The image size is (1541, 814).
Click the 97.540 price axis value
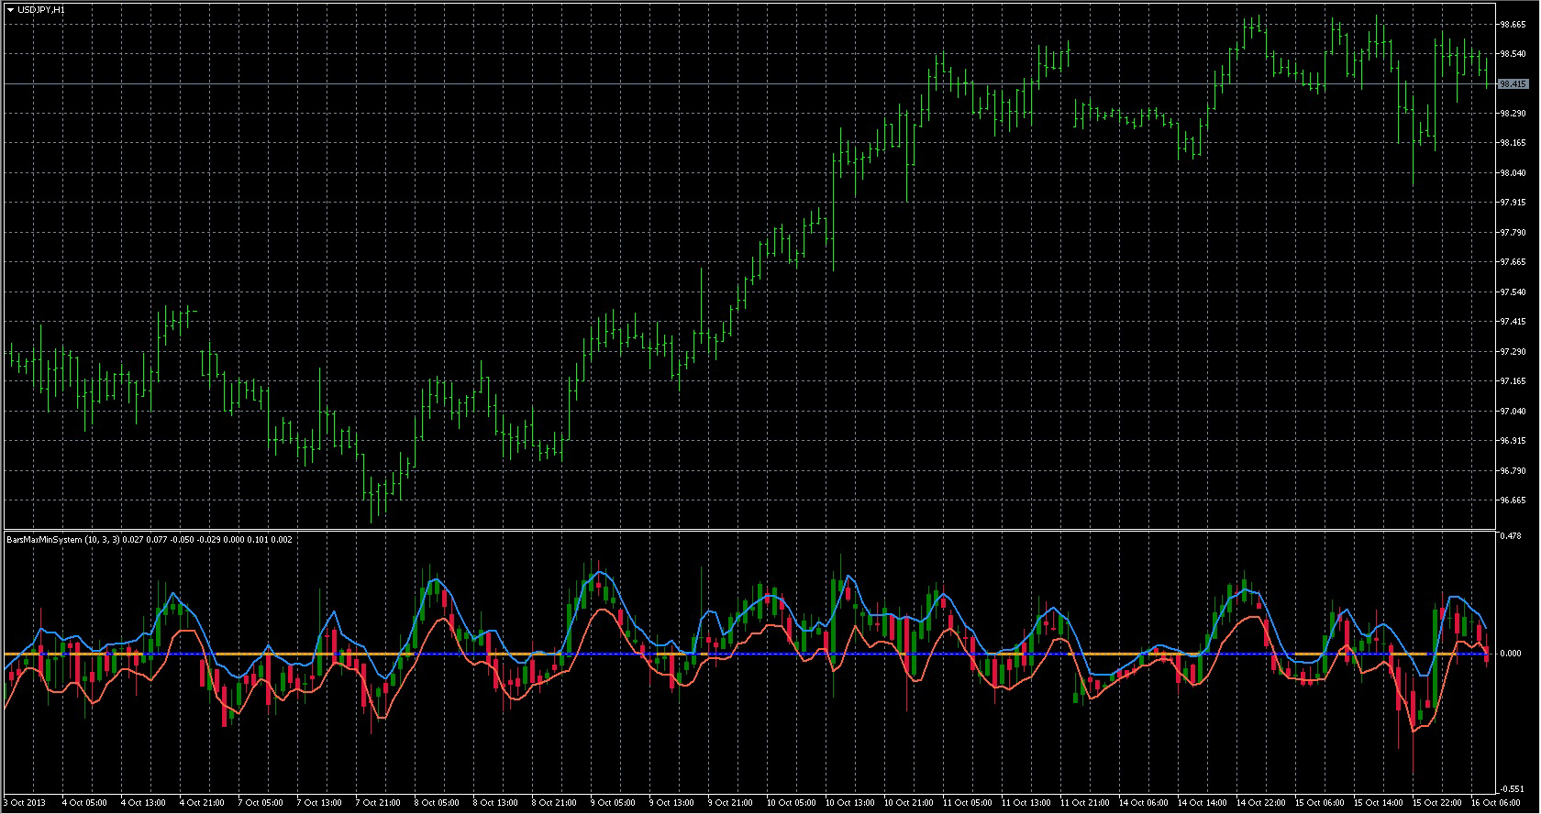1513,292
